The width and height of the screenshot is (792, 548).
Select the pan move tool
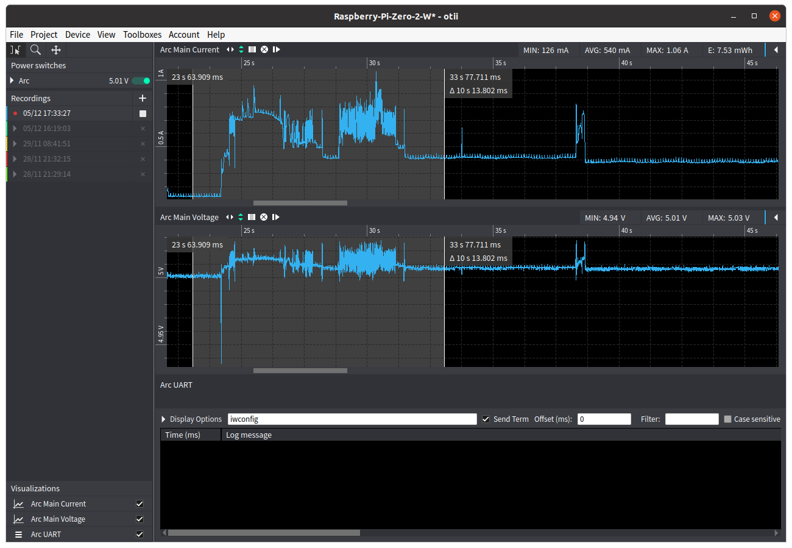click(x=56, y=50)
